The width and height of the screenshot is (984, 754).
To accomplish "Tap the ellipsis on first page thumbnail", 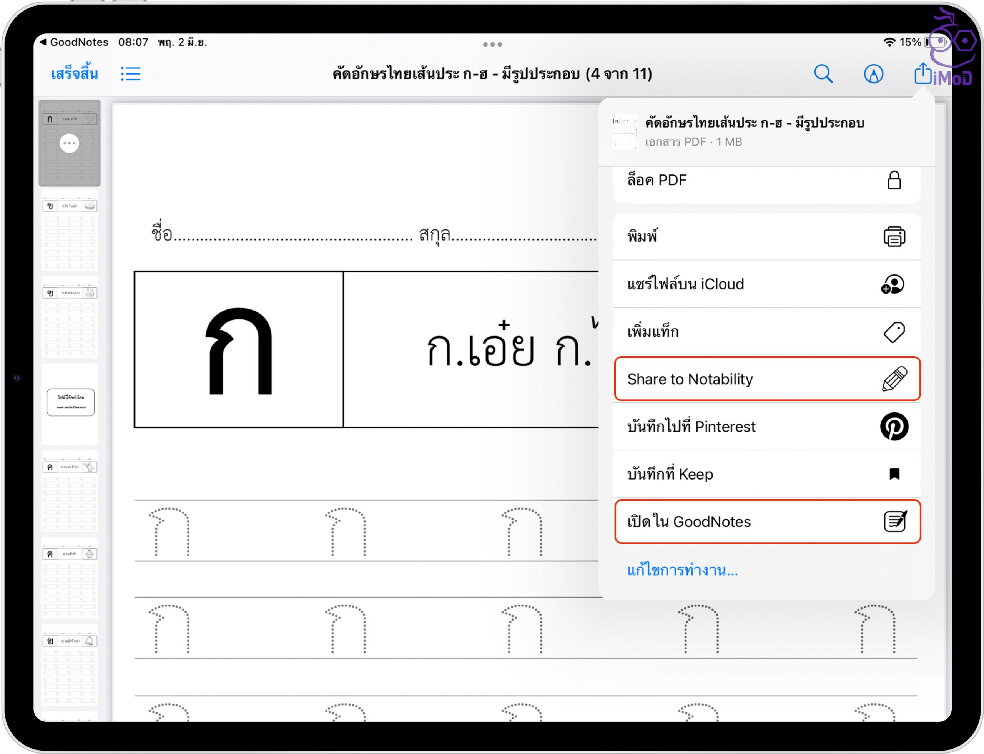I will pyautogui.click(x=69, y=143).
